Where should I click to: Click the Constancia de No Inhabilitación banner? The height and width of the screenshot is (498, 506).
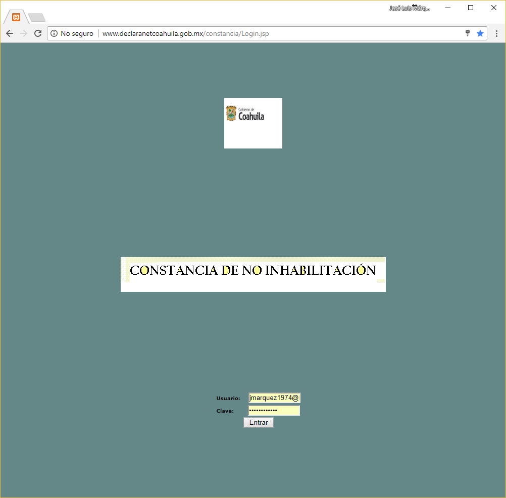coord(253,274)
